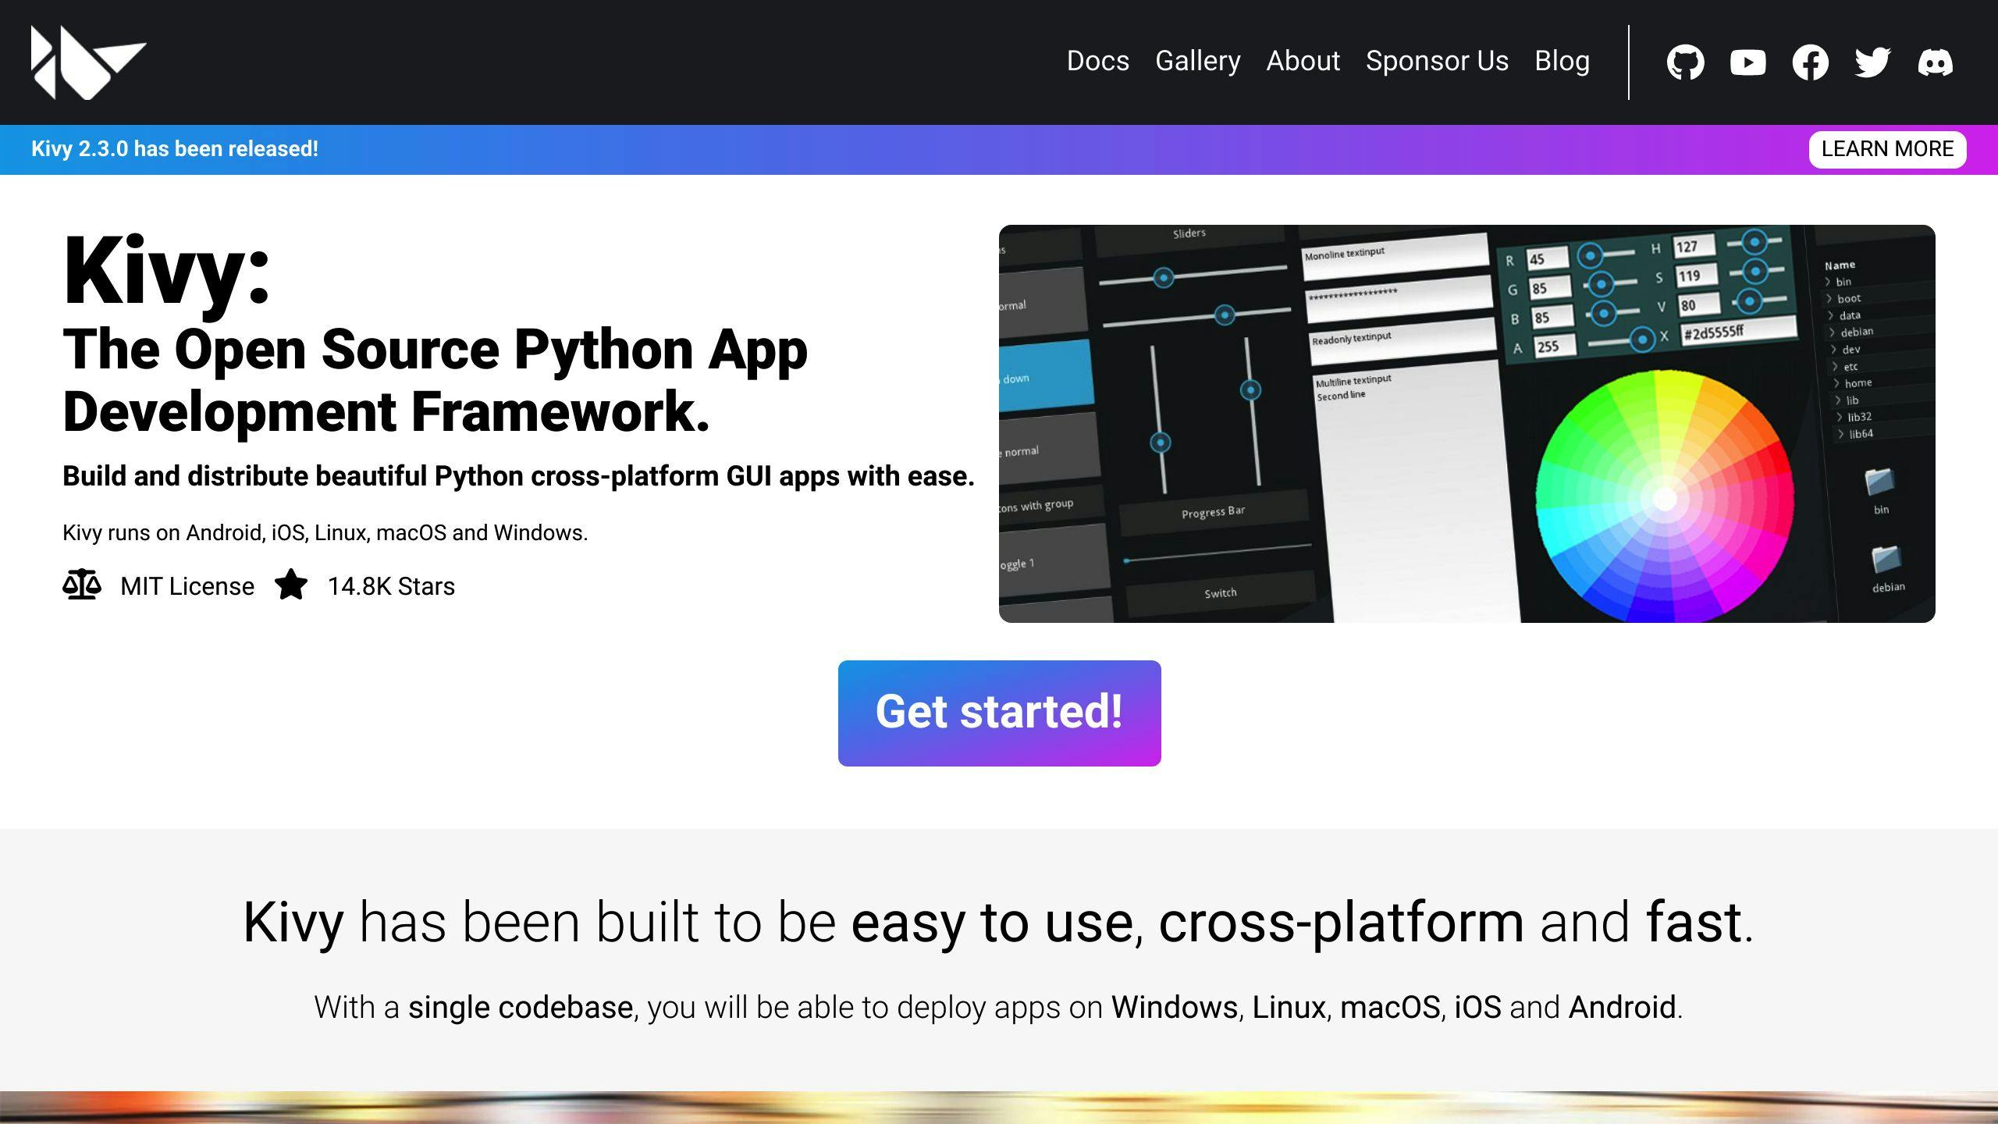Open the Facebook icon link
Viewport: 1998px width, 1124px height.
(1810, 62)
